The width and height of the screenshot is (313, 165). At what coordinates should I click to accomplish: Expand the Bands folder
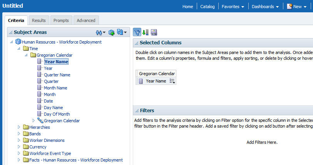19,134
